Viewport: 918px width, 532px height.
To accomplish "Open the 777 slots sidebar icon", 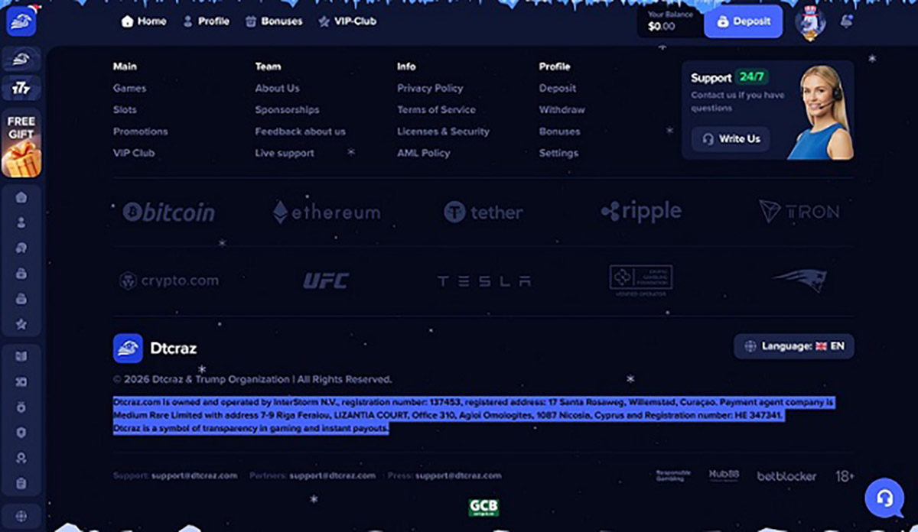I will 21,89.
